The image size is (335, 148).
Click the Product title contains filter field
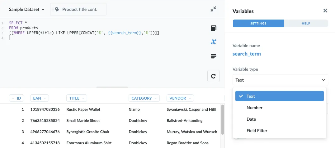tap(79, 9)
